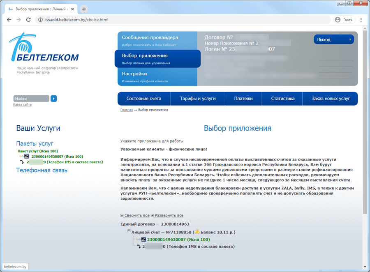Click the browser back arrow
The image size is (370, 272).
point(9,19)
